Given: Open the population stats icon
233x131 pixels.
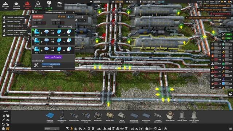Looking at the screenshot, I should pyautogui.click(x=5, y=3).
